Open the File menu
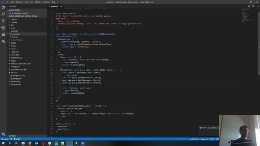This screenshot has height=146, width=260. click(7, 2)
